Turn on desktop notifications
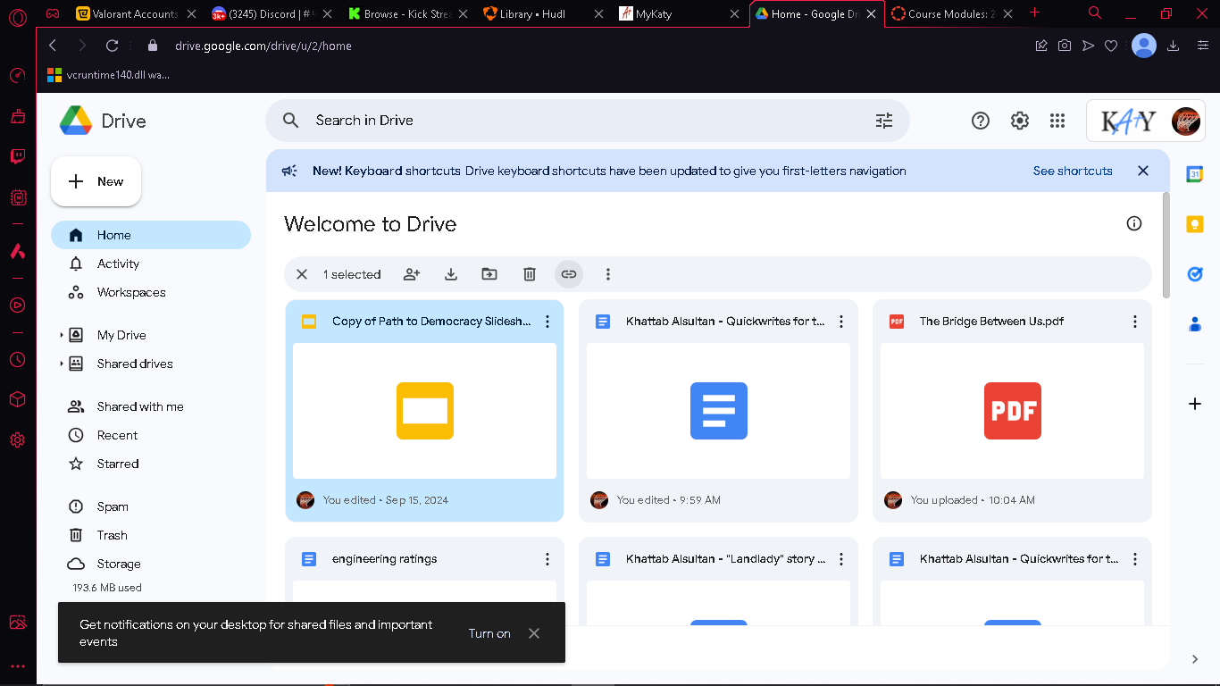Image resolution: width=1220 pixels, height=686 pixels. click(x=489, y=633)
